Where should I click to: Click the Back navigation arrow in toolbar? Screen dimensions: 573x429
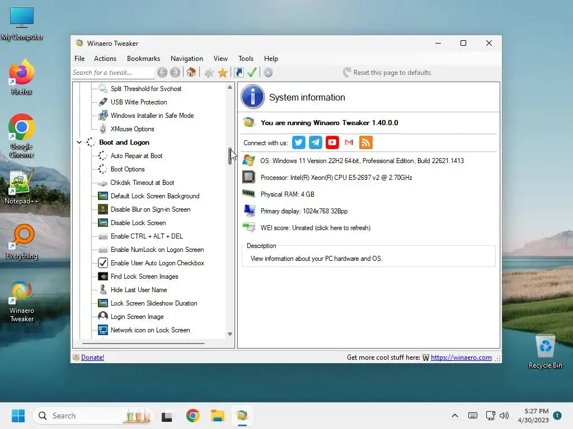[162, 73]
